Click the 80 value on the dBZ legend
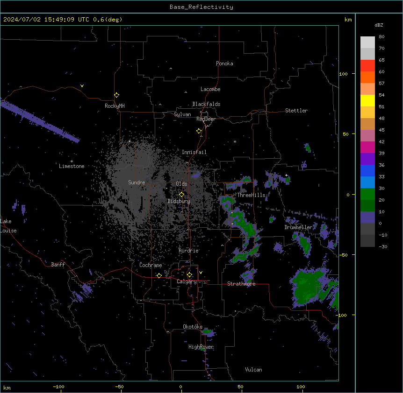The image size is (403, 393). pyautogui.click(x=381, y=37)
